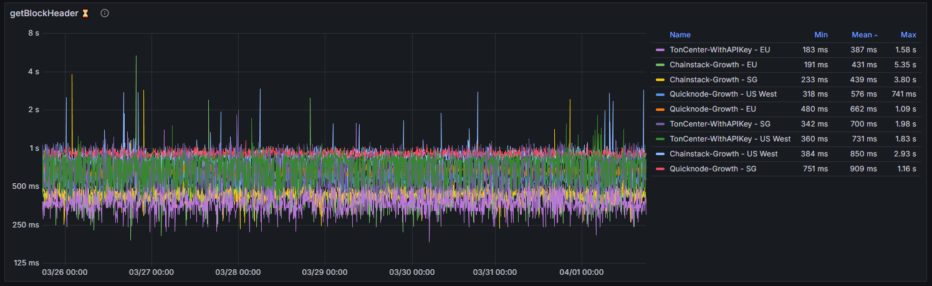Click the 4 s y-axis label
The width and height of the screenshot is (932, 286).
tap(34, 72)
